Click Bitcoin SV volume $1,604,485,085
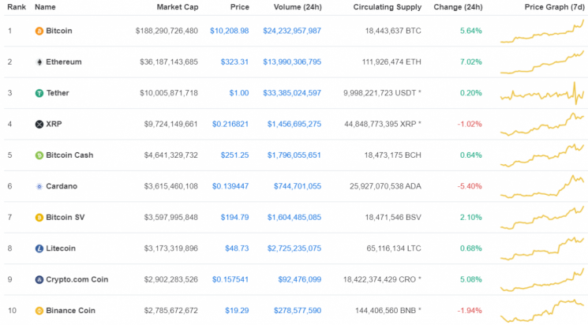 294,218
